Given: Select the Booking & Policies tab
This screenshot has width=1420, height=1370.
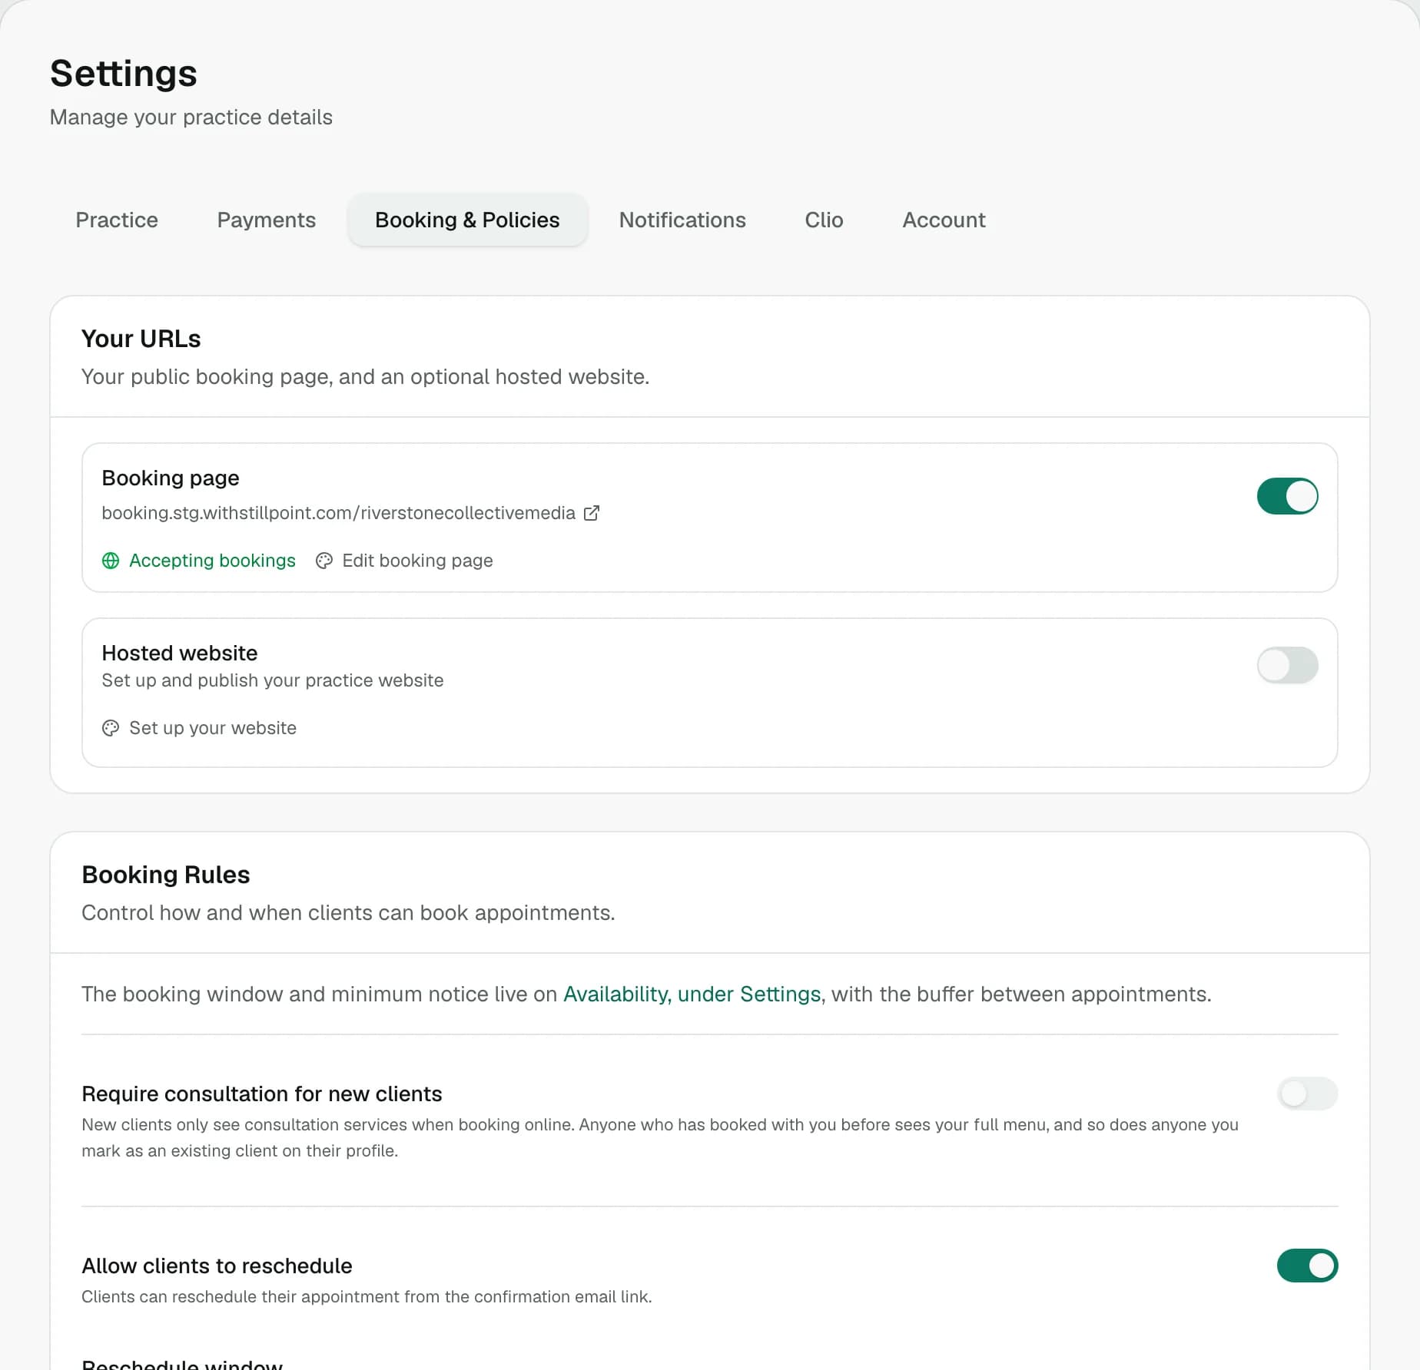Looking at the screenshot, I should coord(467,220).
